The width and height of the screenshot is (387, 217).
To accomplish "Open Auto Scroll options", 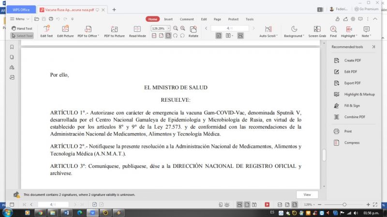I will click(x=268, y=31).
